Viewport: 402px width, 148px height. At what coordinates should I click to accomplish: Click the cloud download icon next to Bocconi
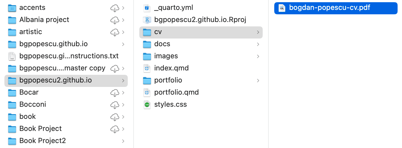(115, 105)
